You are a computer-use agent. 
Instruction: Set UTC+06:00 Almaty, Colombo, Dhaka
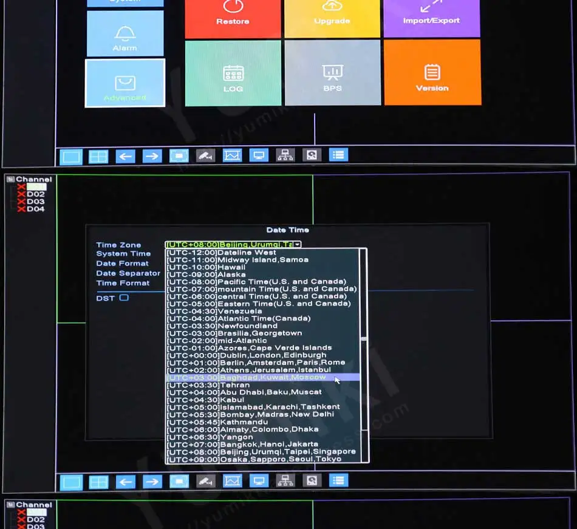click(263, 429)
